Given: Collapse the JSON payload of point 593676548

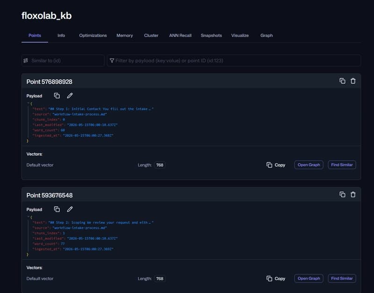Looking at the screenshot, I should (28, 217).
